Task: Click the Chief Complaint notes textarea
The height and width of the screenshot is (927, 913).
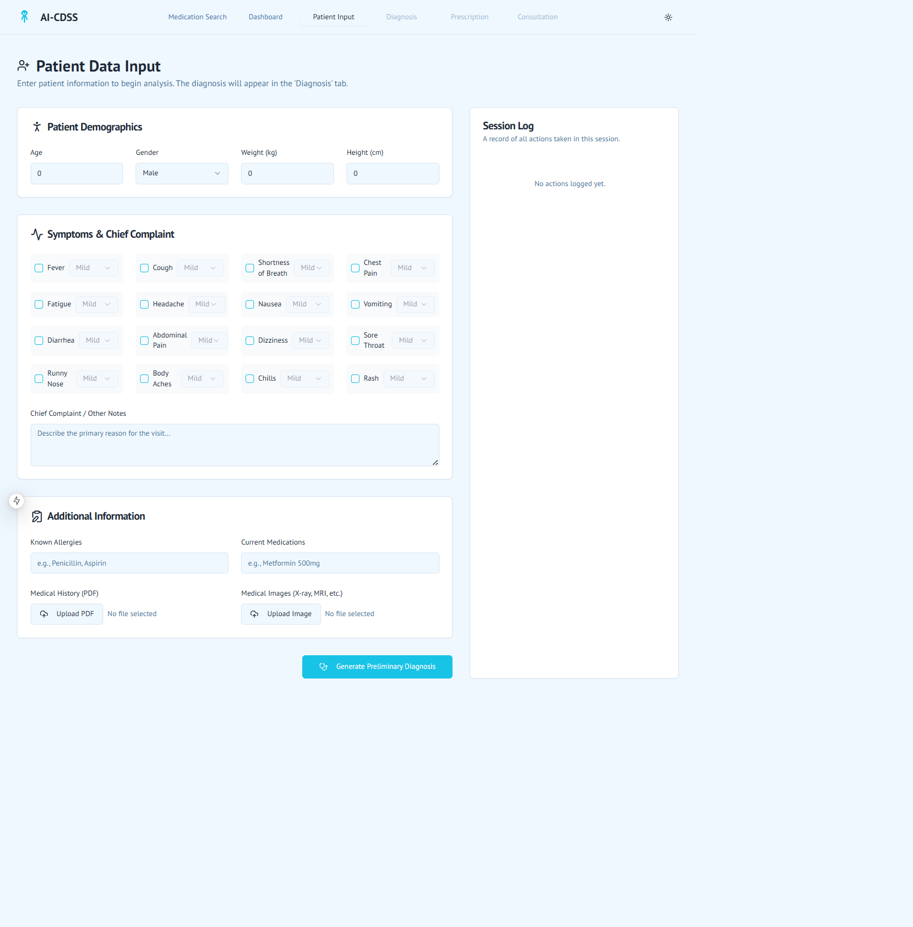Action: click(x=235, y=445)
